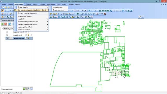Image resolution: width=167 pixels, height=94 pixels.
Task: Toggle visibility of Косметический layer
Action: tap(7, 32)
